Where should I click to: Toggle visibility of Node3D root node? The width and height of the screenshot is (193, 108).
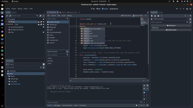coord(43,19)
